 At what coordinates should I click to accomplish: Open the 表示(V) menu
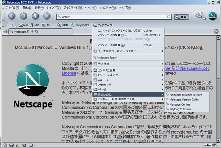[x=39, y=8]
